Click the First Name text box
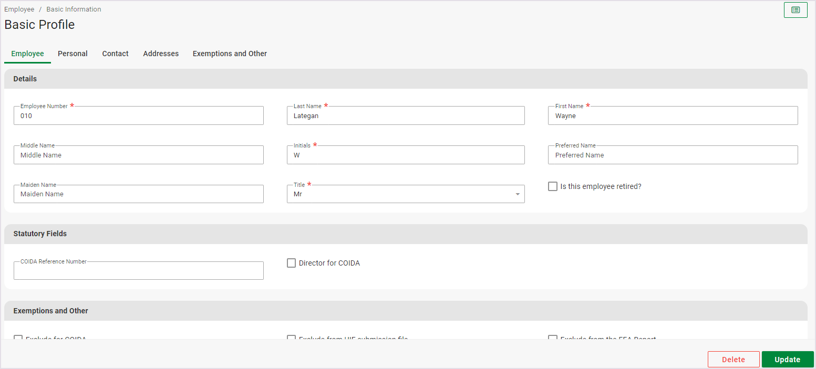The width and height of the screenshot is (816, 369). [x=673, y=116]
